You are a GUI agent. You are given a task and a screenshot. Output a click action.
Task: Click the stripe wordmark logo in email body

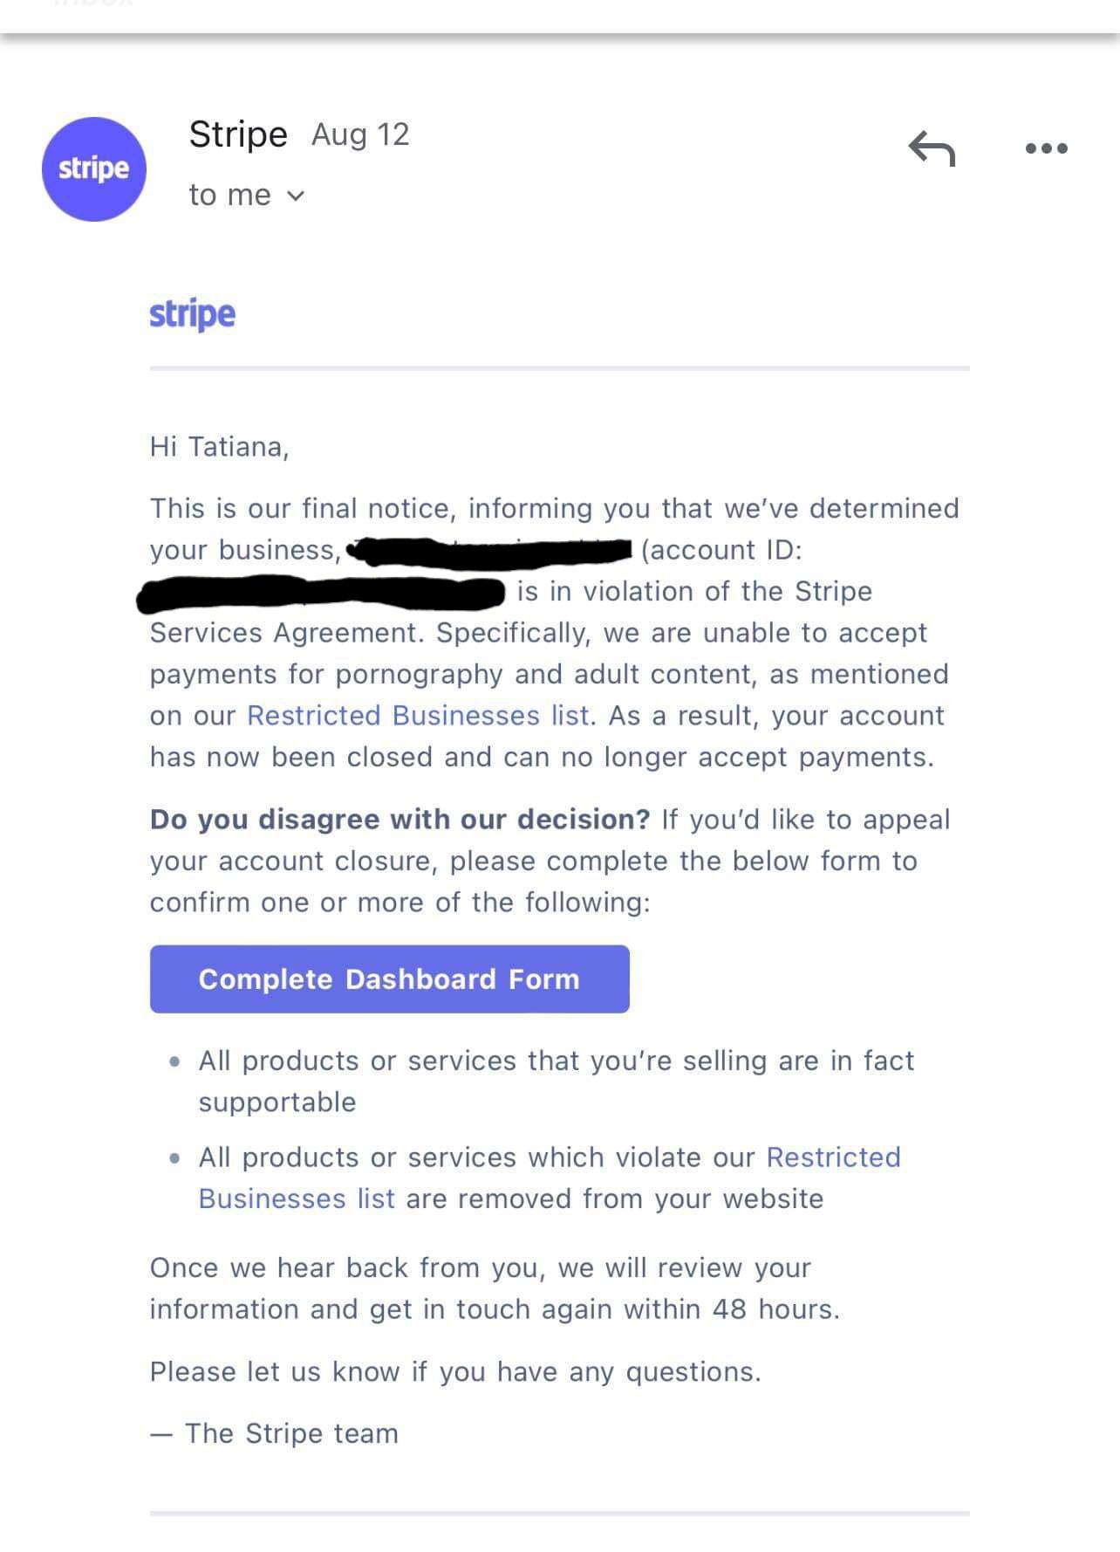click(x=193, y=314)
